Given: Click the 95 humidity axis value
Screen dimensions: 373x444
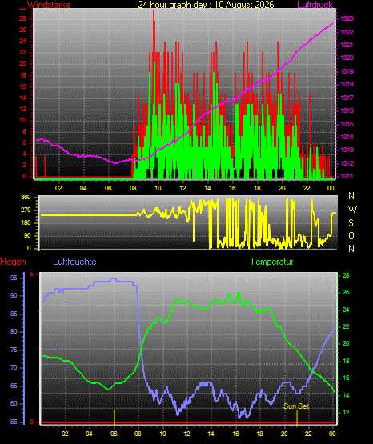Looking at the screenshot, I should (14, 278).
